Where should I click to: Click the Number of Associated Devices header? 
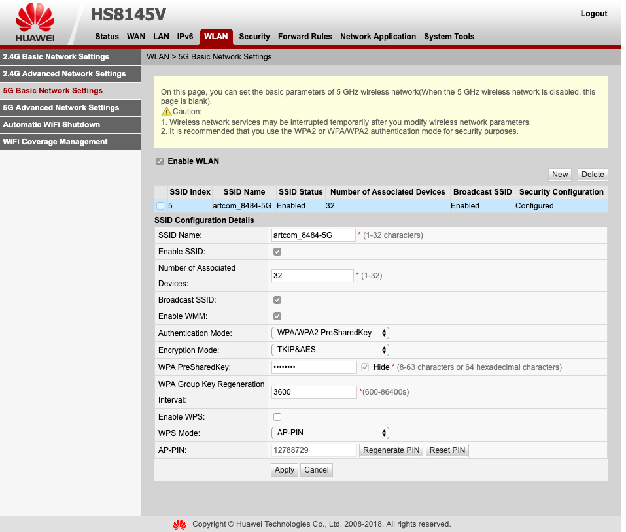[388, 192]
